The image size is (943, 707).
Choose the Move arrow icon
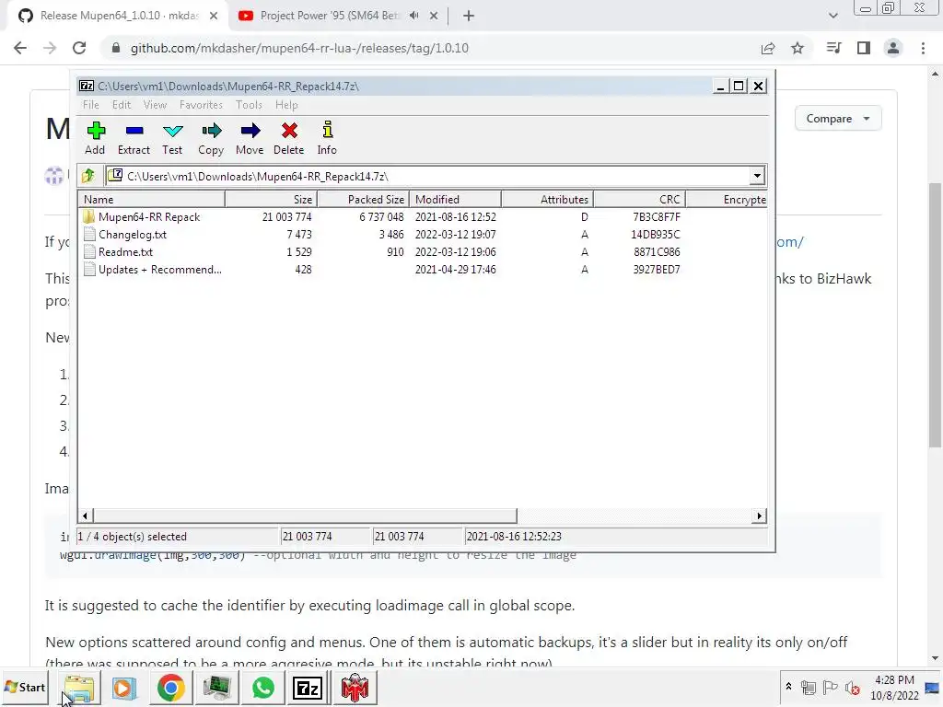point(250,138)
